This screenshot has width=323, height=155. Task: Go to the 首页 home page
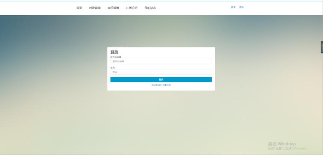pos(79,8)
